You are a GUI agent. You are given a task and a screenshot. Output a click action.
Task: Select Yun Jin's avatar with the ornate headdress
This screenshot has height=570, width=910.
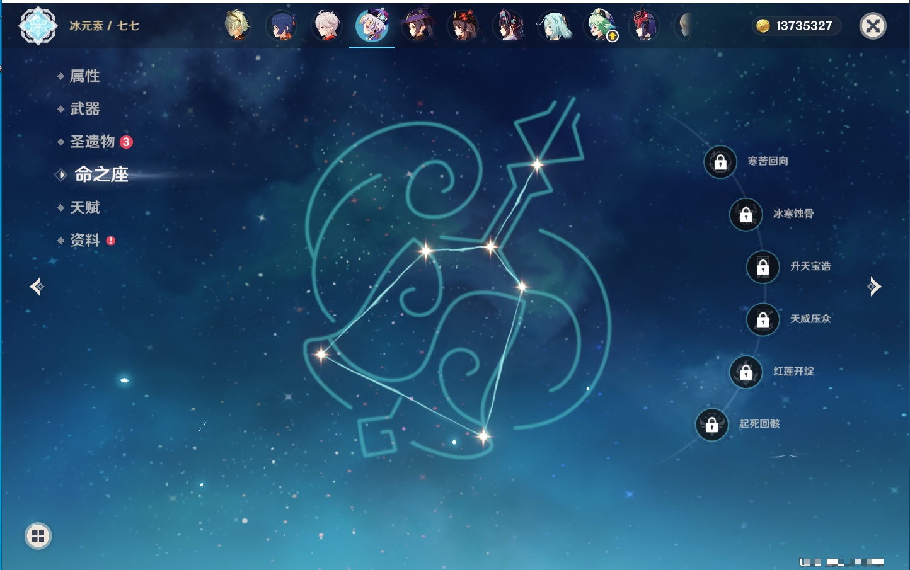(x=509, y=26)
